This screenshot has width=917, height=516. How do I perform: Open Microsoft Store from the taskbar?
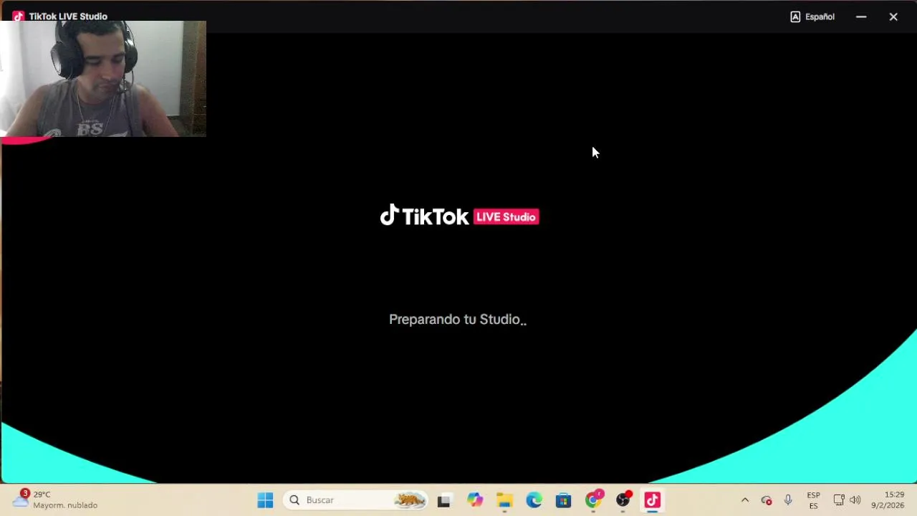coord(564,500)
